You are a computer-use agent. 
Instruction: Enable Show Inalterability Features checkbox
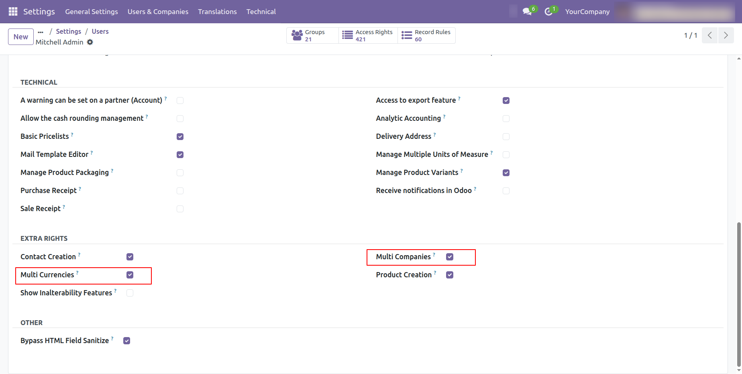[x=130, y=293]
